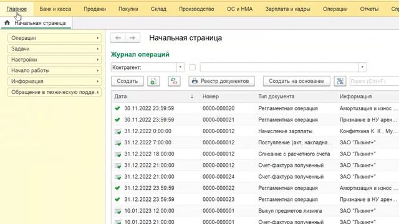Open the filter value dropdown arrow

(x=362, y=67)
